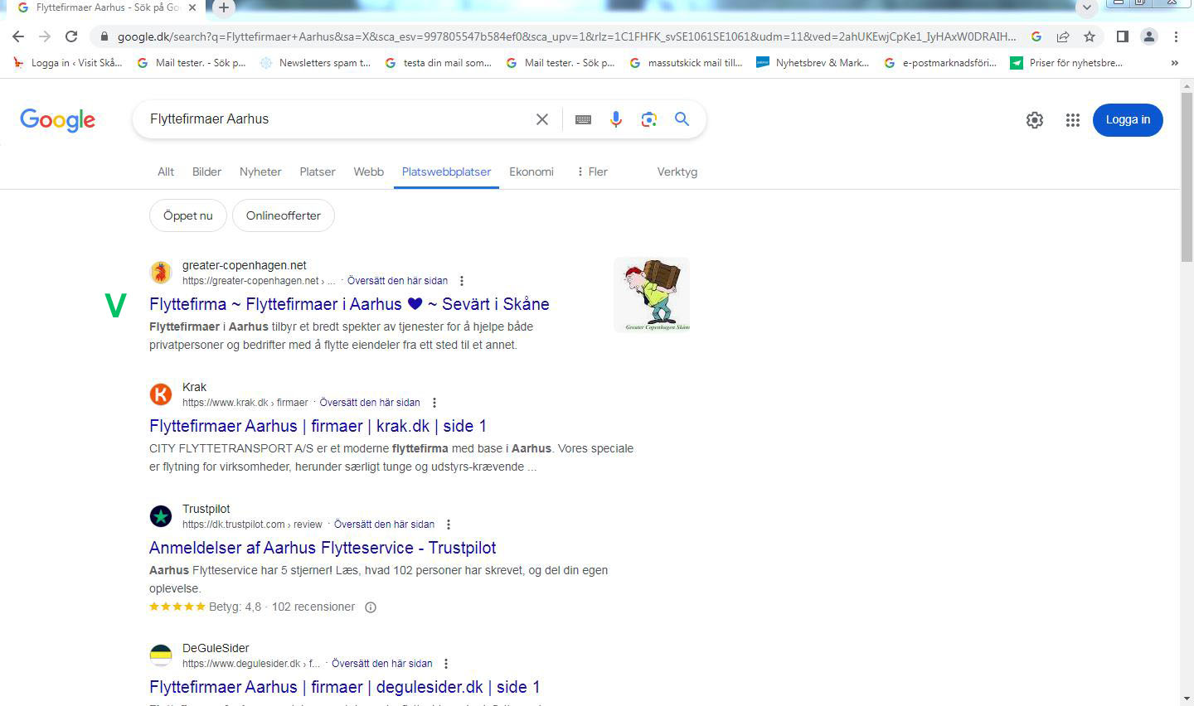Translate the Krak result page
The height and width of the screenshot is (706, 1194).
[x=370, y=403]
